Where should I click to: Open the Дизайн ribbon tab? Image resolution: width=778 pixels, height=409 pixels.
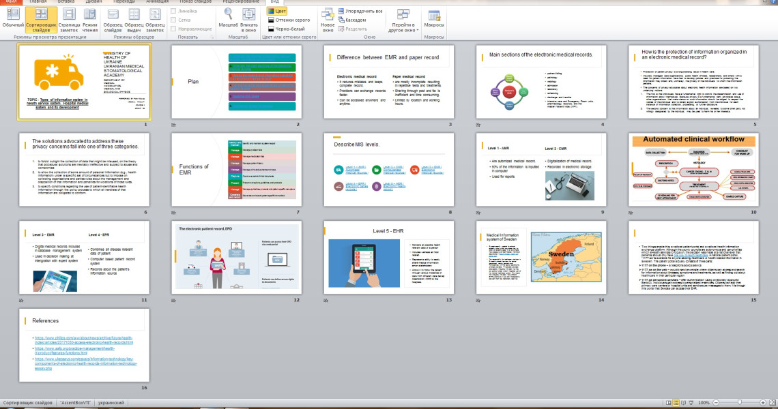click(x=93, y=2)
